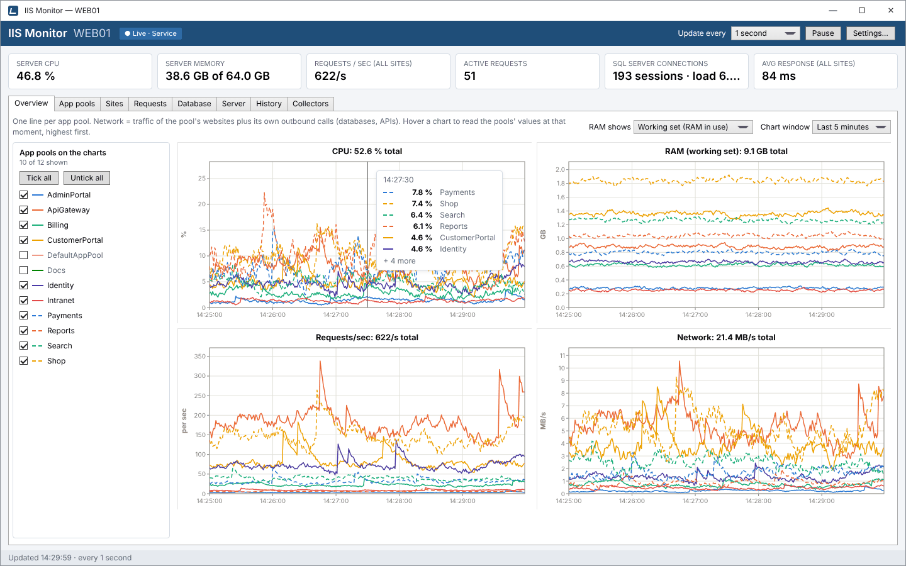Hide the Identity pool via its checkbox

(x=24, y=286)
